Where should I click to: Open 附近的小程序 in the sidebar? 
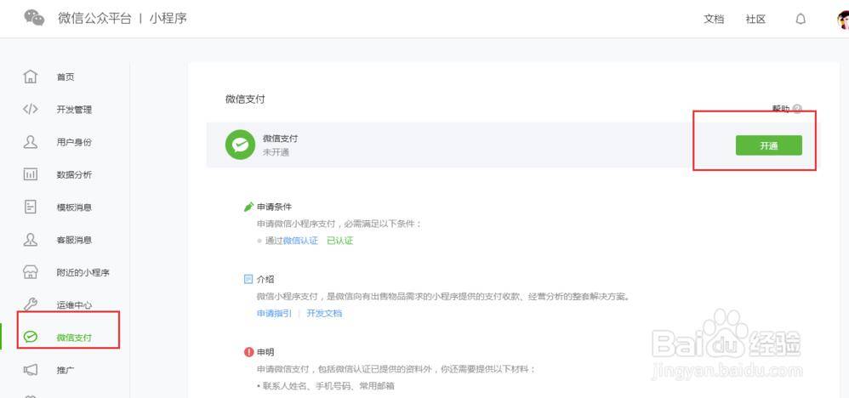coord(83,272)
